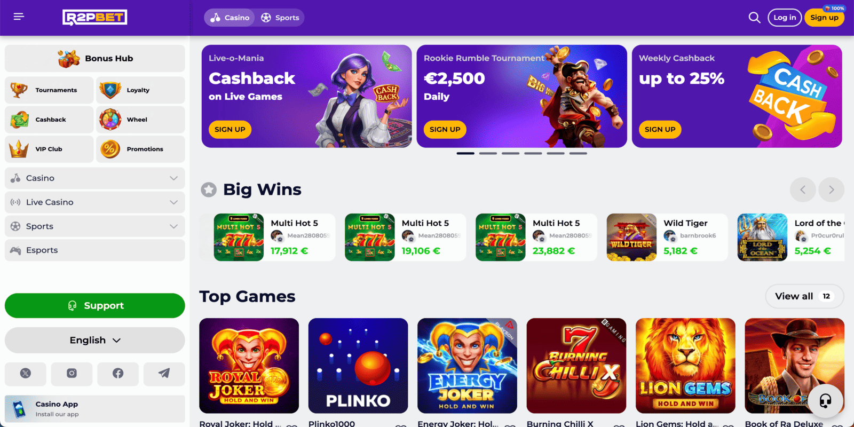Open Tournaments in Bonus Hub
This screenshot has width=854, height=427.
click(x=49, y=90)
